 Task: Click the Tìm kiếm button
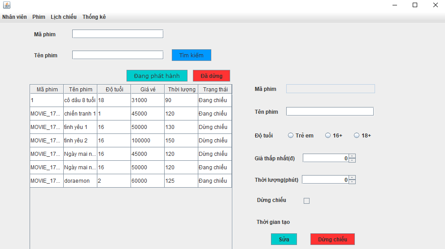click(x=192, y=55)
